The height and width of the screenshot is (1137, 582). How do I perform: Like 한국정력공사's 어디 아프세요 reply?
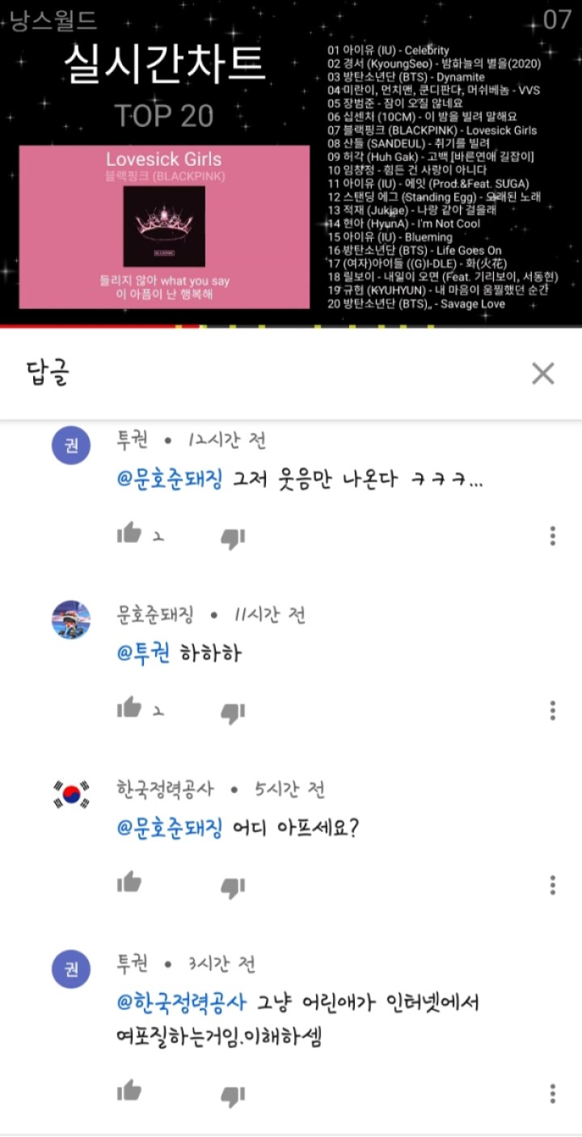[129, 882]
